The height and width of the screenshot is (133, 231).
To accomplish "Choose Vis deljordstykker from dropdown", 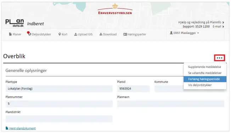I will pyautogui.click(x=200, y=85).
